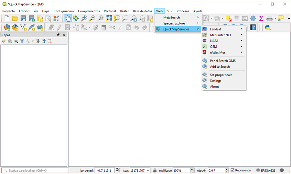291x174 pixels.
Task: Click the New Project blank page icon
Action: tap(7, 18)
